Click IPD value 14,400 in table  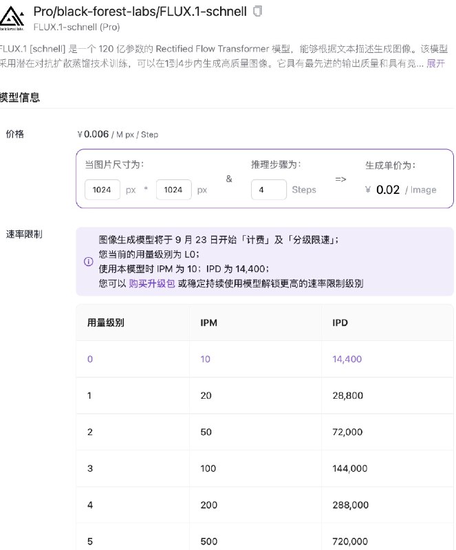(347, 359)
